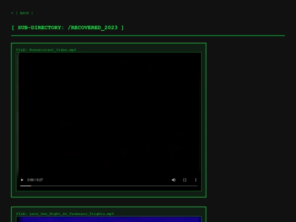296x222 pixels.
Task: Play the Nonexistant_Video.mp4 video
Action: click(22, 180)
